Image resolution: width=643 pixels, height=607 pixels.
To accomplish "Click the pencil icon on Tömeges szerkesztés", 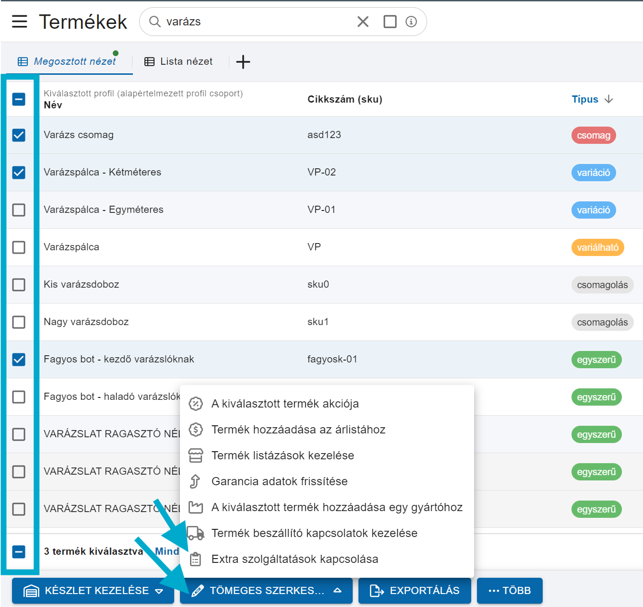I will pos(197,591).
